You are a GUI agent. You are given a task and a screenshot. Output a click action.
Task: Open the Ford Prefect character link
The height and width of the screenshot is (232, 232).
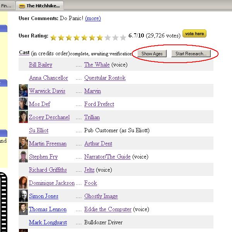(x=99, y=104)
